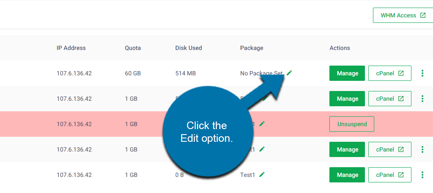The height and width of the screenshot is (193, 433).
Task: Click package edit pencil in suspended red row
Action: click(262, 124)
